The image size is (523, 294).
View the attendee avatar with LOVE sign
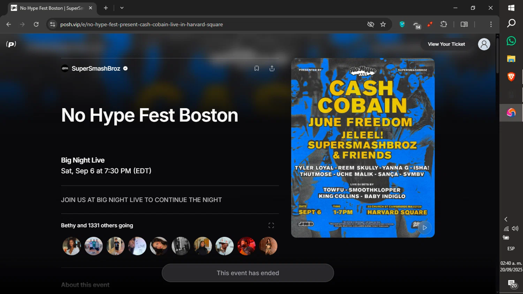[137, 246]
